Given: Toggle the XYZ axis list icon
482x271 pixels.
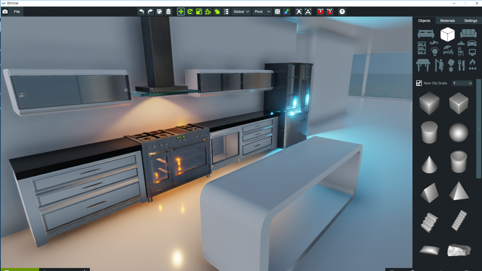Looking at the screenshot, I should click(226, 11).
